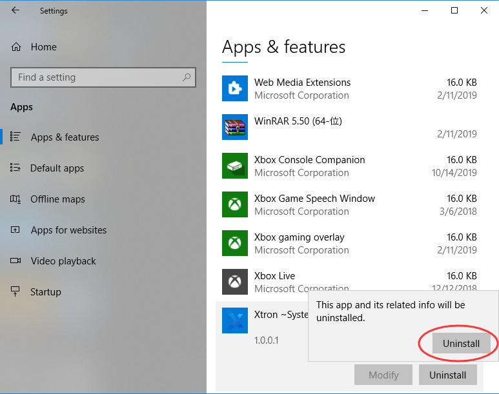Click the Xtron app icon

coord(235,320)
